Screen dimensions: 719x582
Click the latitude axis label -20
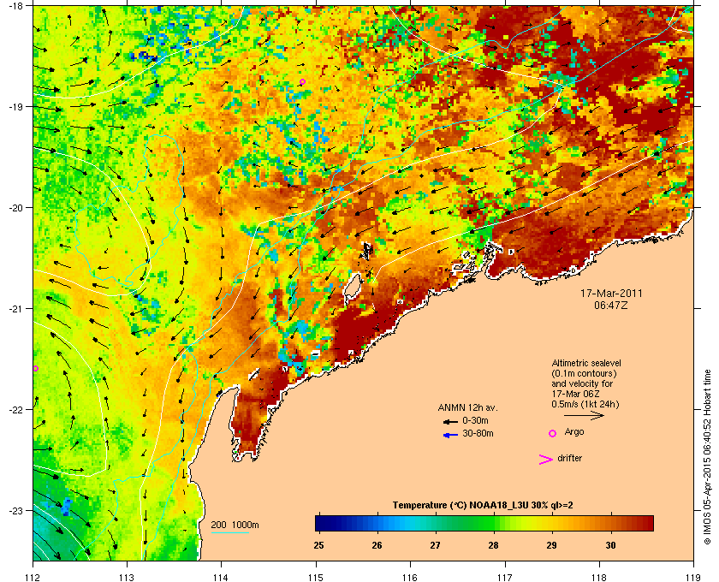click(16, 208)
